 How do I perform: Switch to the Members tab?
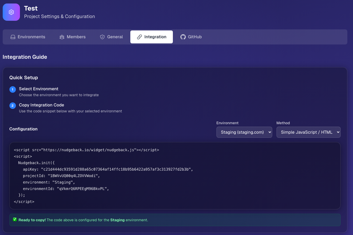[72, 37]
